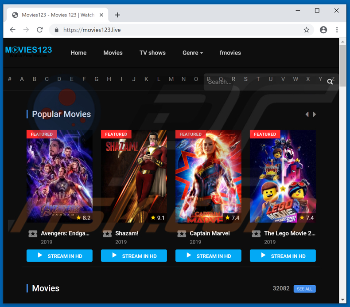Maximize the browser window
The height and width of the screenshot is (307, 350).
point(317,11)
